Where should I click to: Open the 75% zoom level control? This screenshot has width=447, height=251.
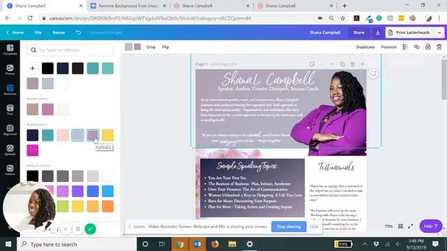coord(388,226)
